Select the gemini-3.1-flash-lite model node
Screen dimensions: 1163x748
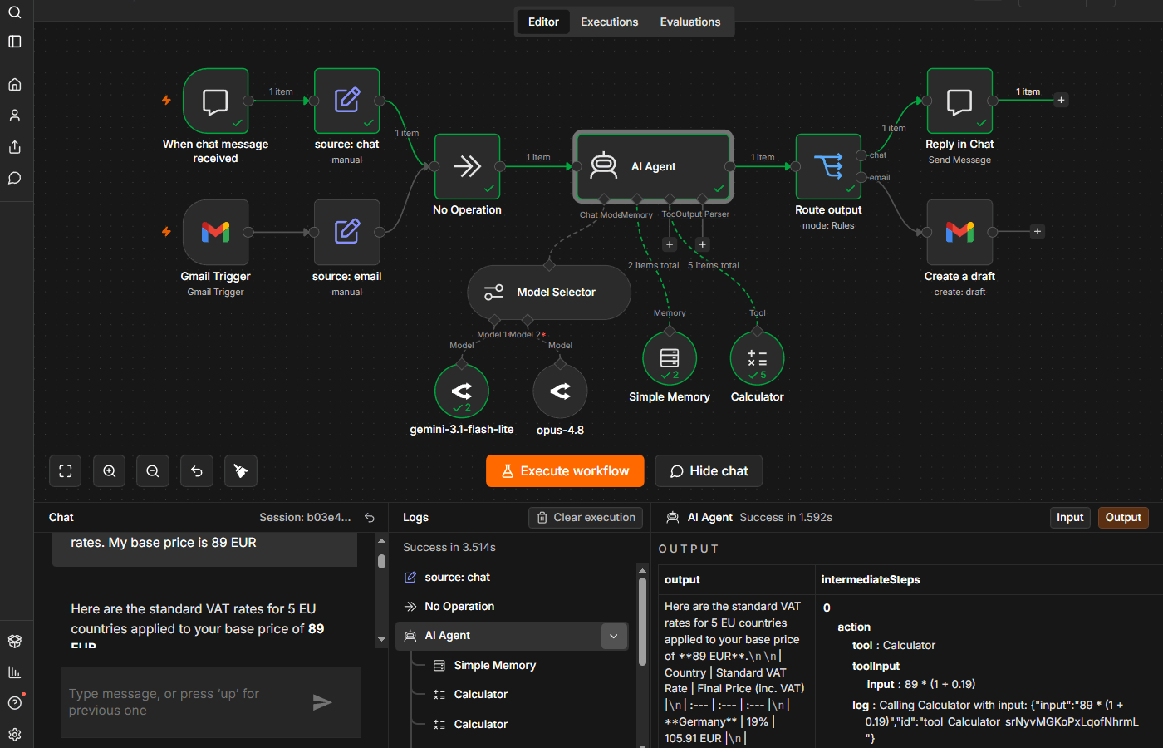click(x=462, y=391)
